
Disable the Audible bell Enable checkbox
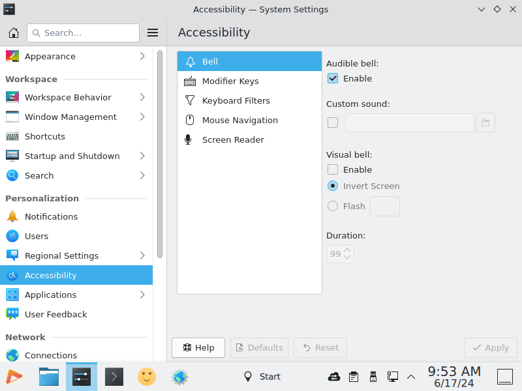point(333,78)
